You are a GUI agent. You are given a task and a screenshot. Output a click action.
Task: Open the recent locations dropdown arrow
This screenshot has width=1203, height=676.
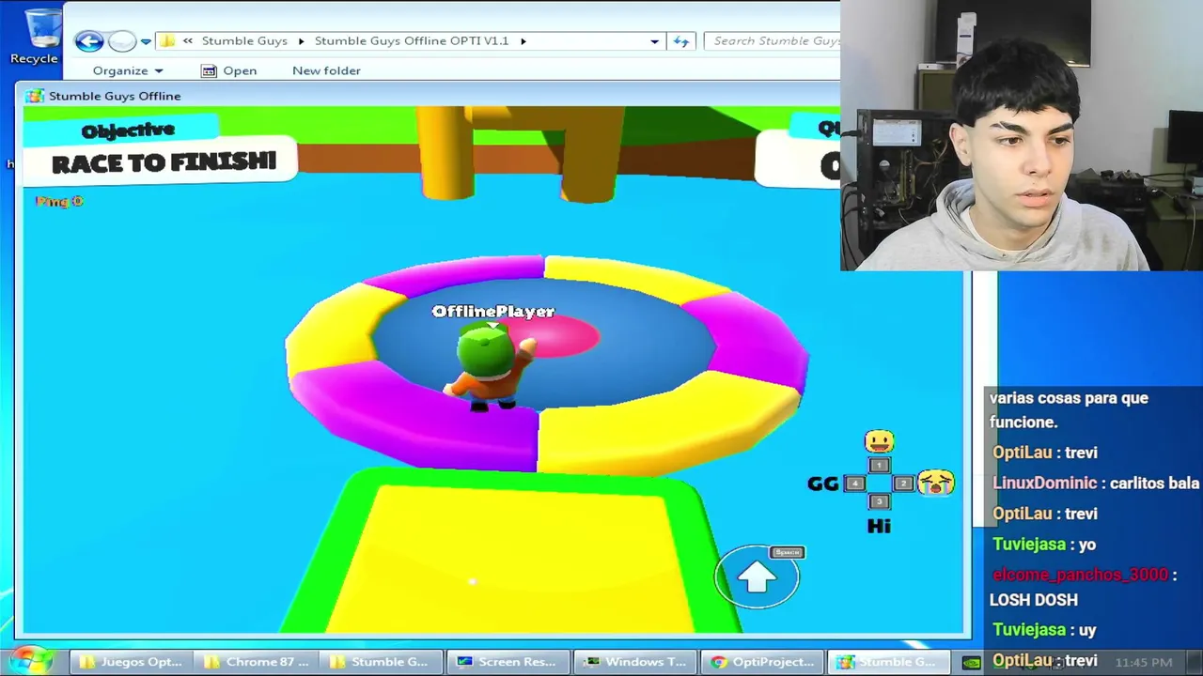pos(146,41)
